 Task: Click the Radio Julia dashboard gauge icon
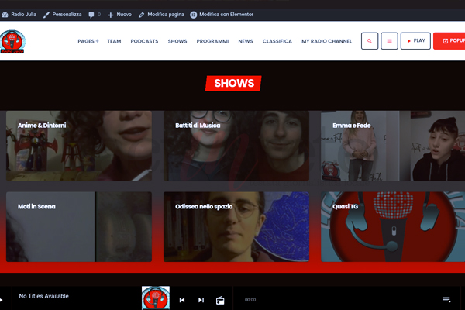[x=5, y=15]
